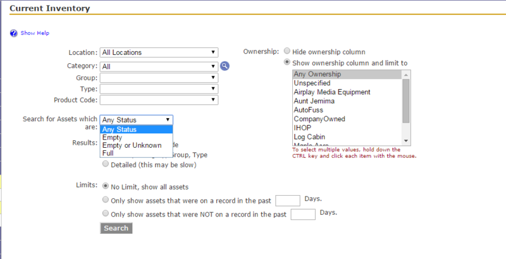This screenshot has height=259, width=506.
Task: Click the Search button
Action: (116, 228)
